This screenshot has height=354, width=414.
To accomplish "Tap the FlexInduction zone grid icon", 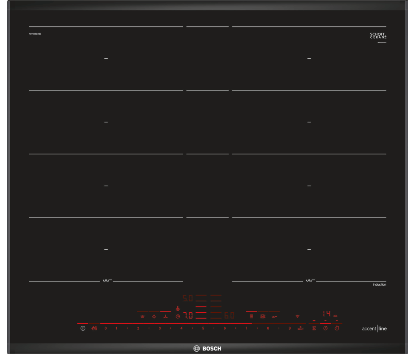I will point(251,316).
